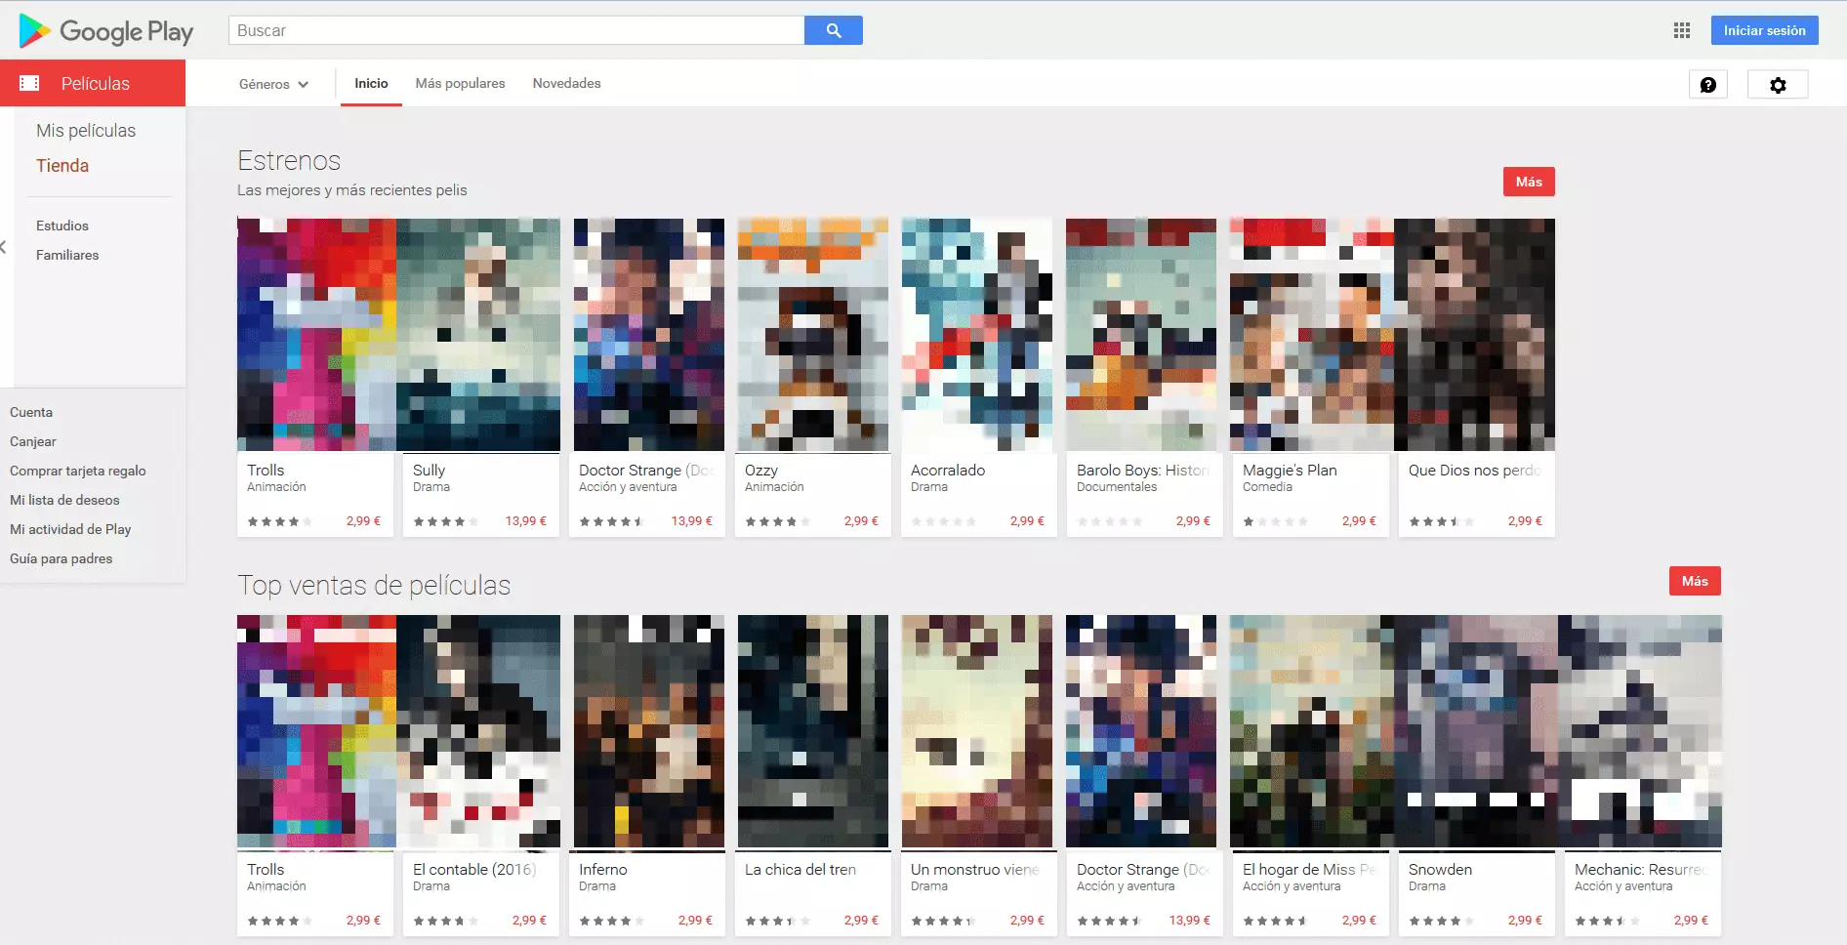Switch to Más populares tab
1847x945 pixels.
(x=460, y=83)
